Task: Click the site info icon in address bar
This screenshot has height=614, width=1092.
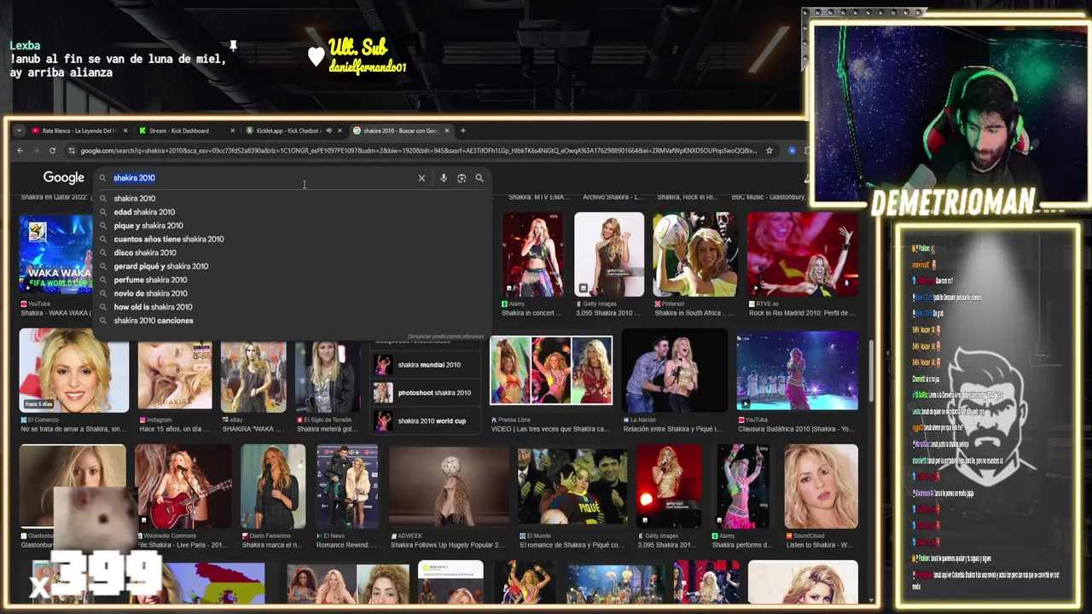Action: click(72, 151)
